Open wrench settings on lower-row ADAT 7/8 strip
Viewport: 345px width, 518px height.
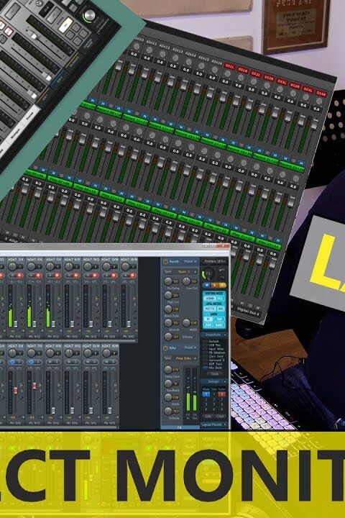(41, 399)
